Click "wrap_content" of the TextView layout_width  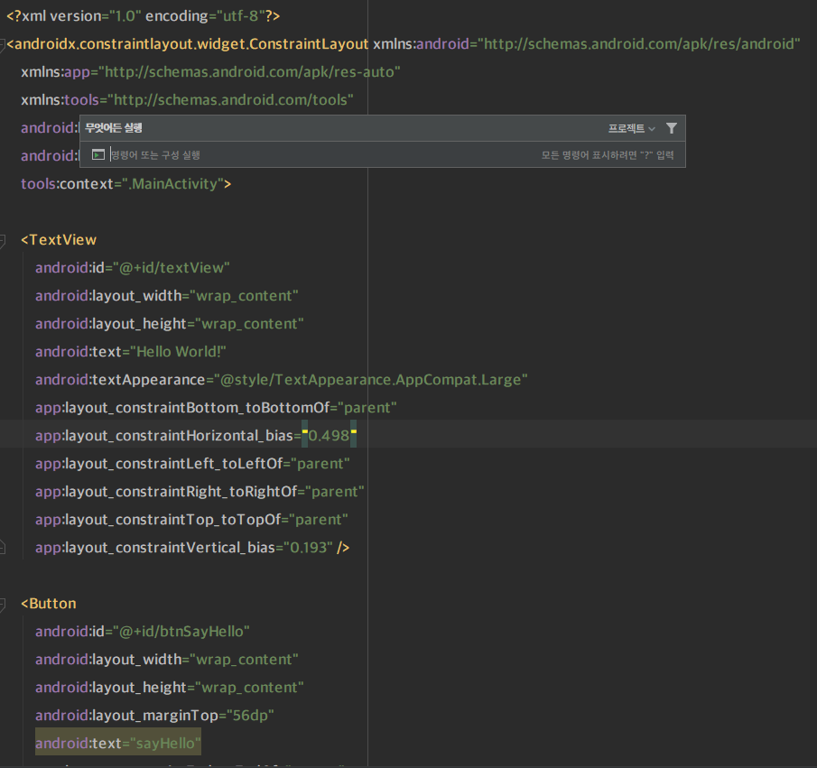click(x=244, y=296)
